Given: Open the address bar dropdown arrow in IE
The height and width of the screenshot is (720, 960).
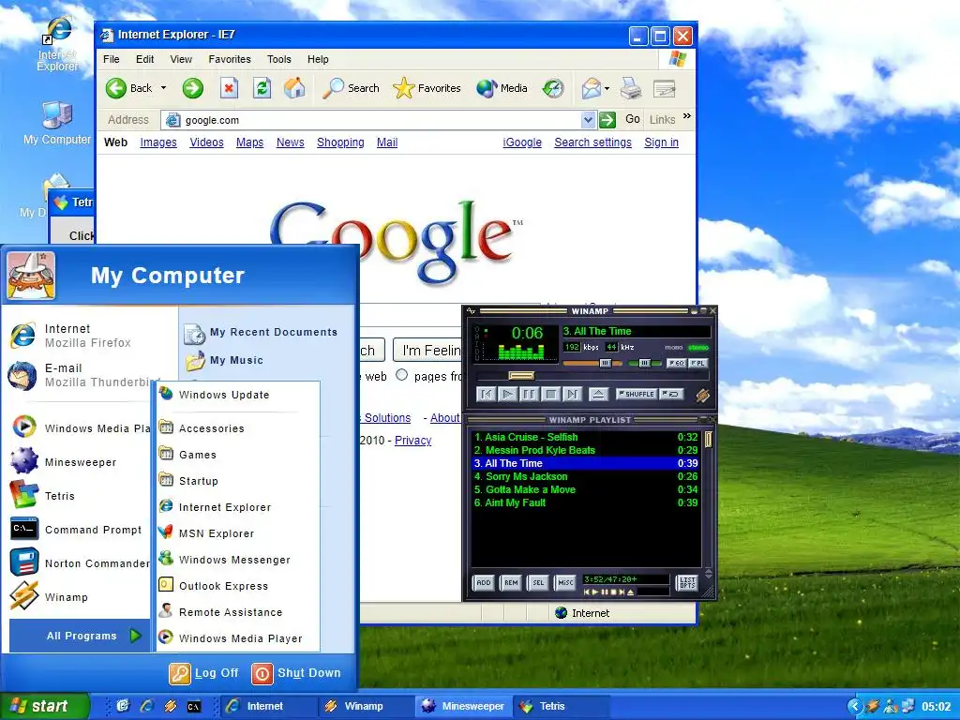Looking at the screenshot, I should tap(588, 120).
